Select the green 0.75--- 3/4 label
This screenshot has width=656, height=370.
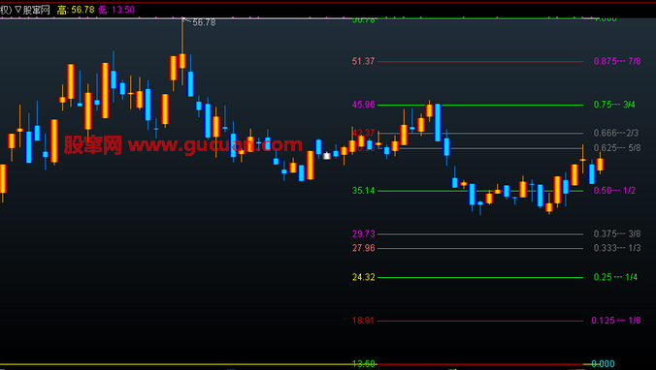tap(614, 105)
